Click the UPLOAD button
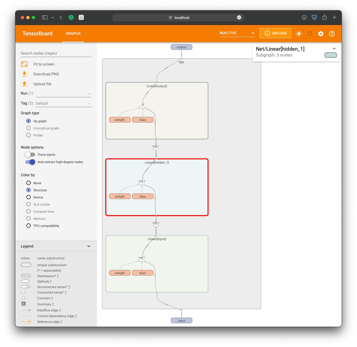The height and width of the screenshot is (347, 357). tap(275, 33)
